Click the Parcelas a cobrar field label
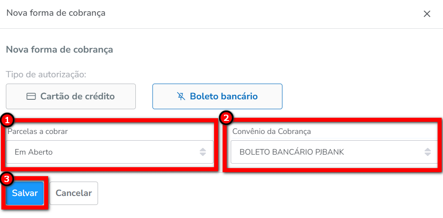This screenshot has width=443, height=218. pos(41,132)
